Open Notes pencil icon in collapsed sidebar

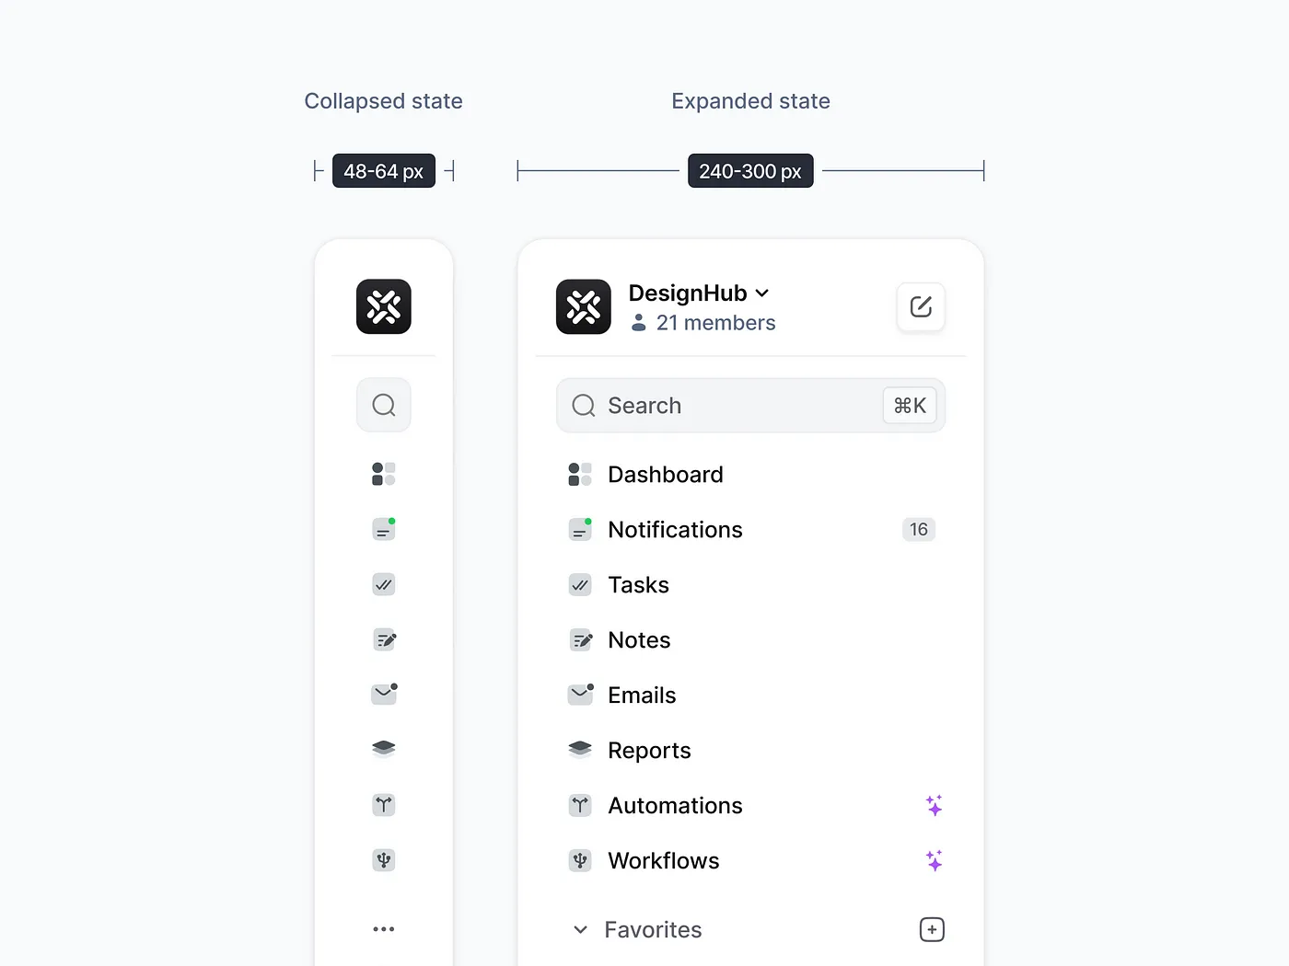(384, 639)
